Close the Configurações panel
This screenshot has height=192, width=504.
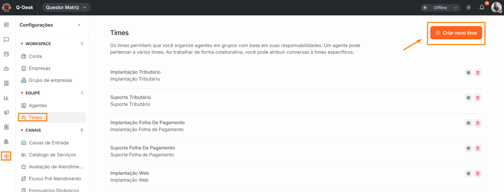[79, 25]
